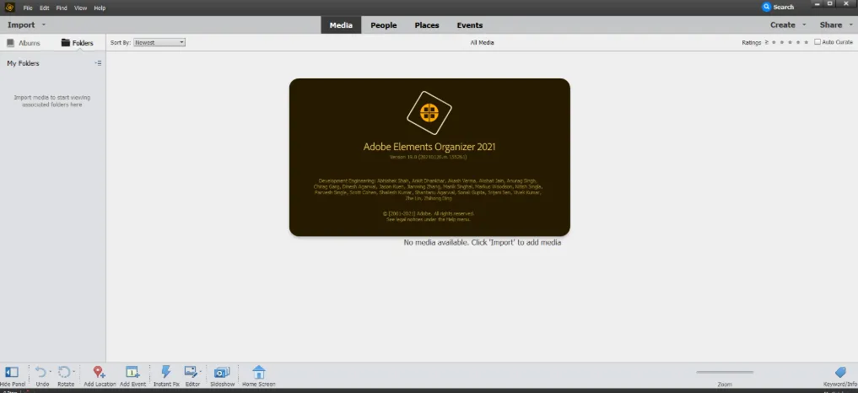Click the Folders folder icon
The height and width of the screenshot is (393, 858).
[x=66, y=43]
